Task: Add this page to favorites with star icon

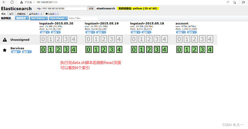Action: click(234, 2)
